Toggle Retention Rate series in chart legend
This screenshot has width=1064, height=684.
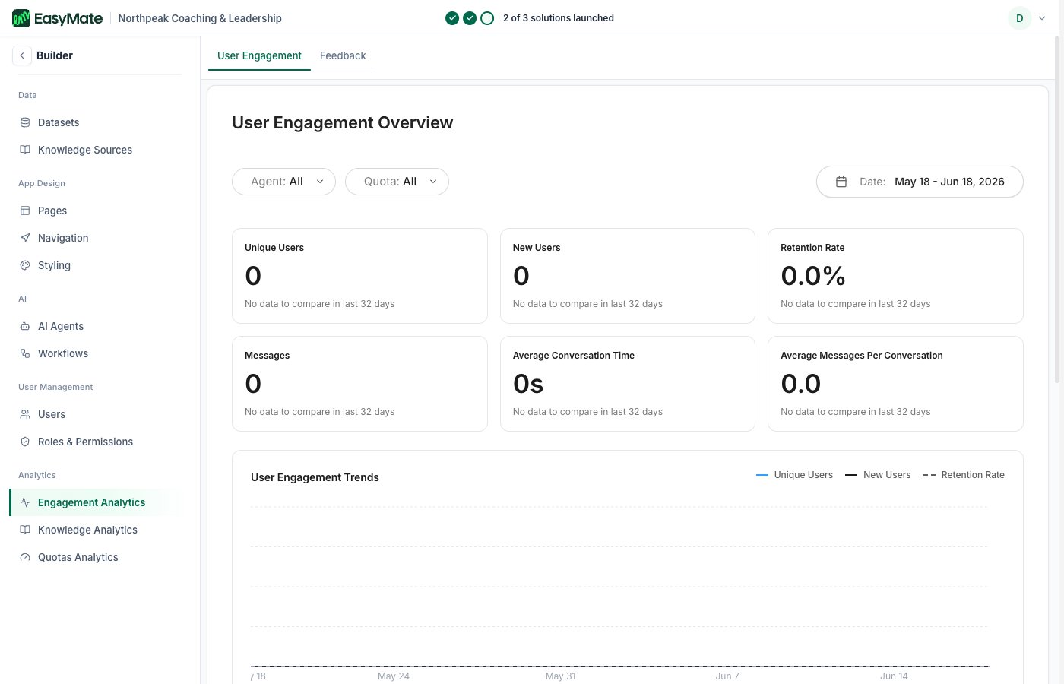pyautogui.click(x=964, y=475)
